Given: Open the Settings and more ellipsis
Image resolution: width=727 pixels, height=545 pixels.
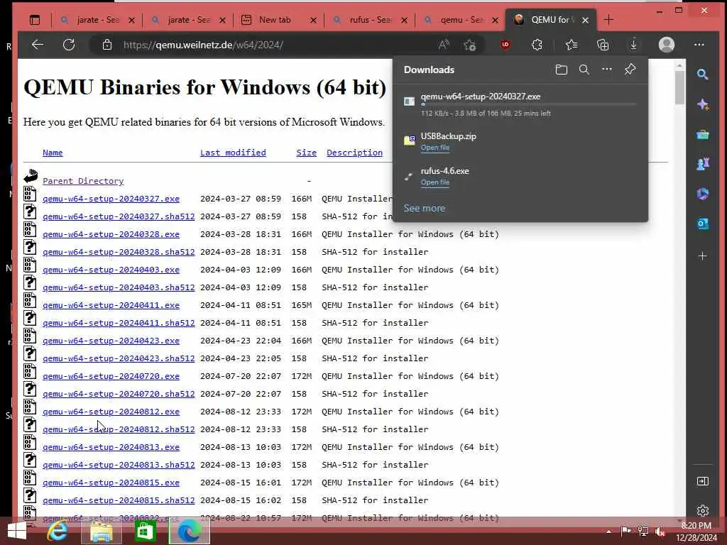Looking at the screenshot, I should (x=699, y=45).
